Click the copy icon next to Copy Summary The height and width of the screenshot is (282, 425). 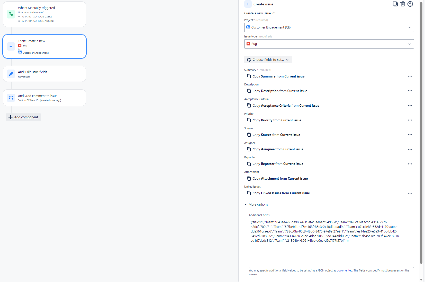point(249,76)
